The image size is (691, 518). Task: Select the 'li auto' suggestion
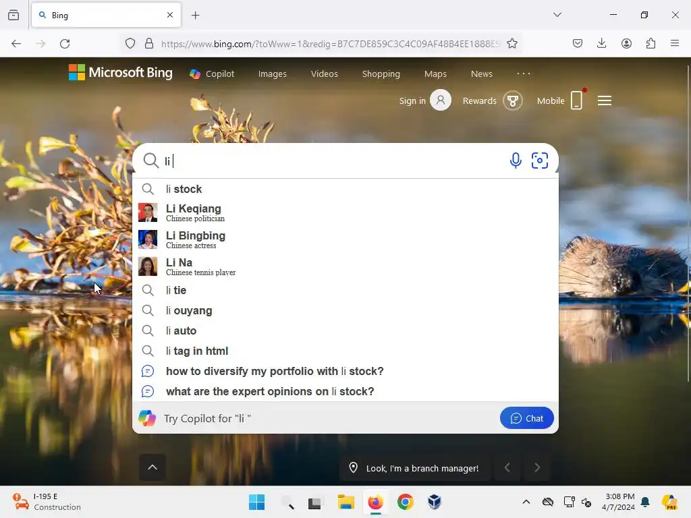[345, 330]
